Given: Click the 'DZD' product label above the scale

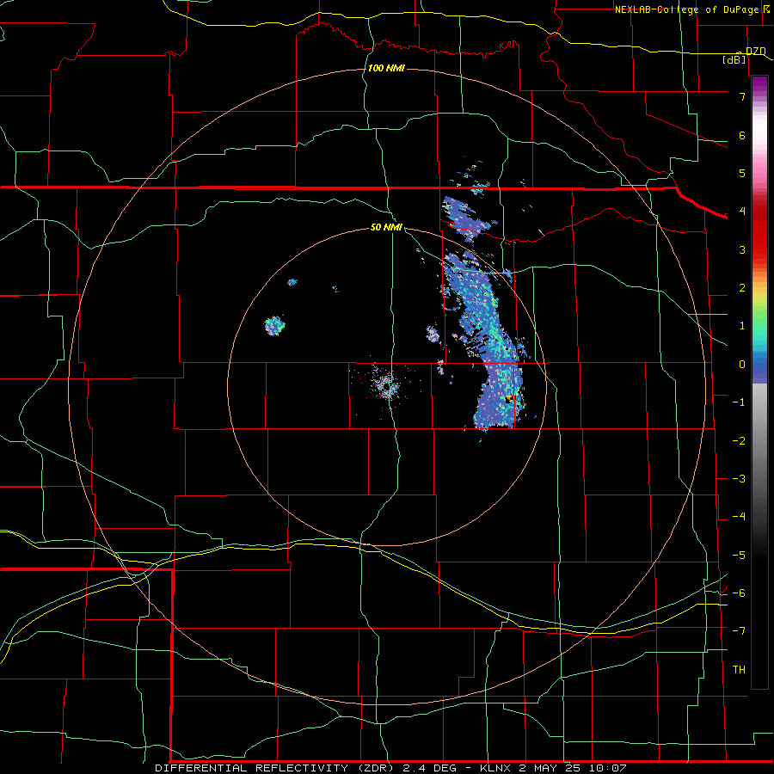Looking at the screenshot, I should pyautogui.click(x=756, y=52).
